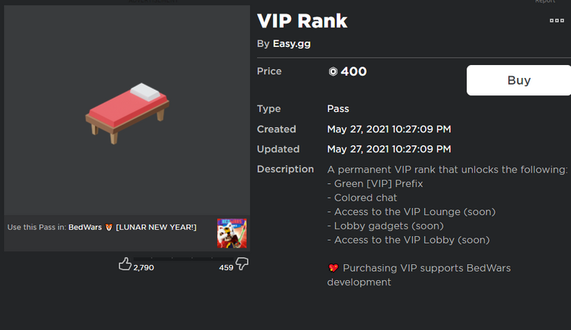Open the Easy.gg creator profile link
Screen dimensions: 571x330
pyautogui.click(x=291, y=44)
